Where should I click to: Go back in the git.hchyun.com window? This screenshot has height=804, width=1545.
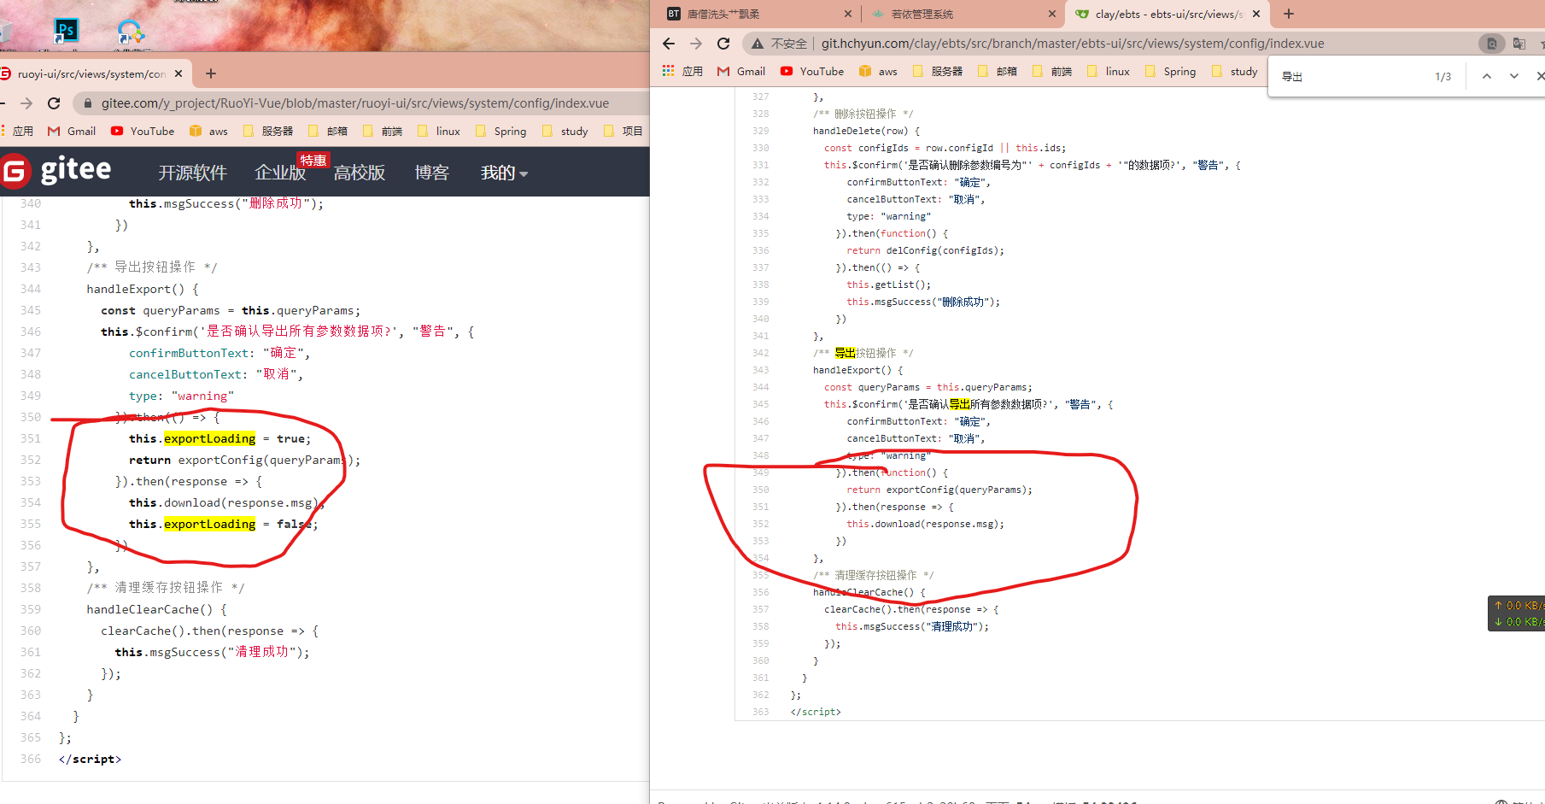tap(669, 44)
